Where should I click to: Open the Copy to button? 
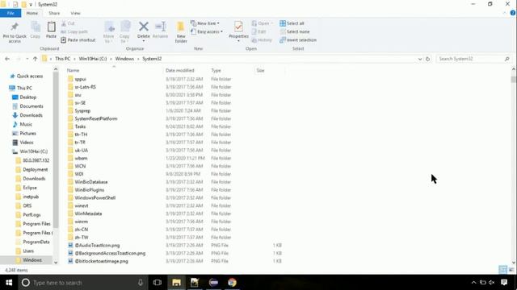tap(124, 31)
